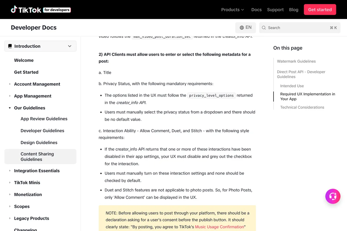The image size is (347, 231).
Task: Expand the App Management section
Action: click(x=33, y=96)
